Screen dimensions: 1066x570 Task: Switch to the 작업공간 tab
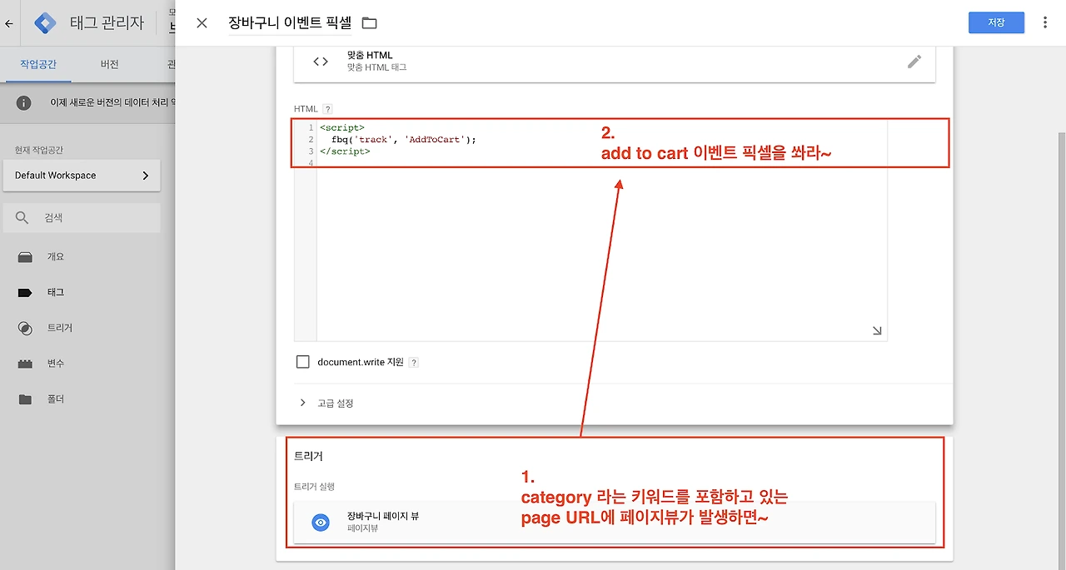(38, 64)
